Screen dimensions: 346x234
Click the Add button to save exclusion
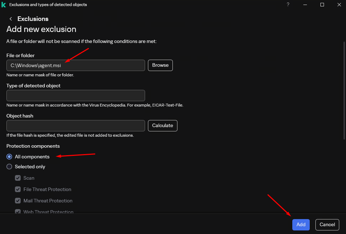tap(301, 224)
